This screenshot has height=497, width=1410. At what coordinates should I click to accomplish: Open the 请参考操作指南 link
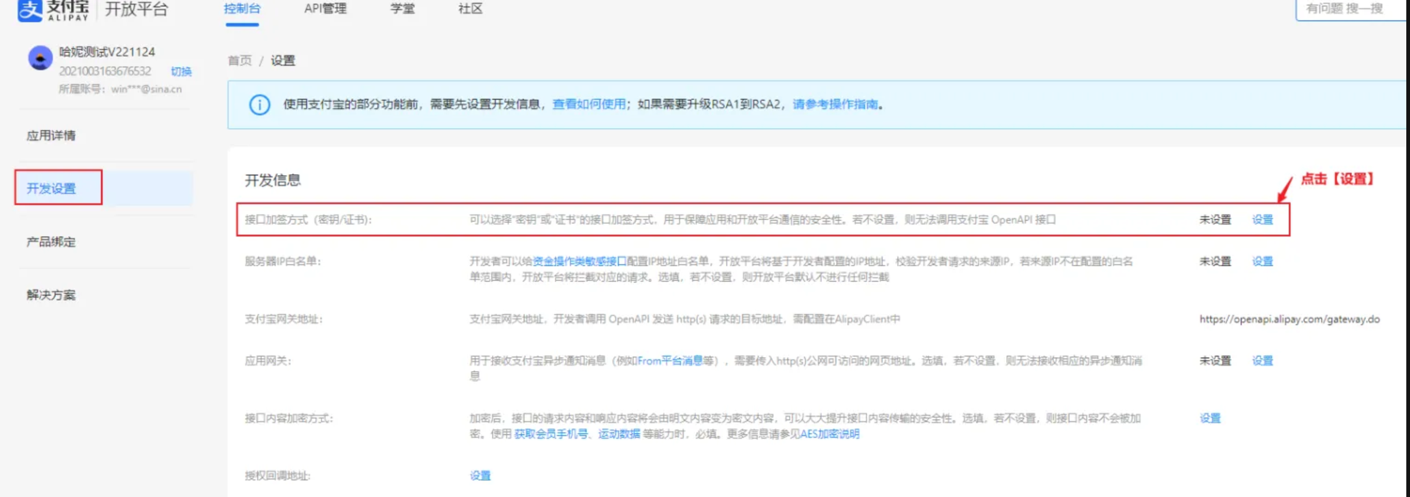coord(835,104)
